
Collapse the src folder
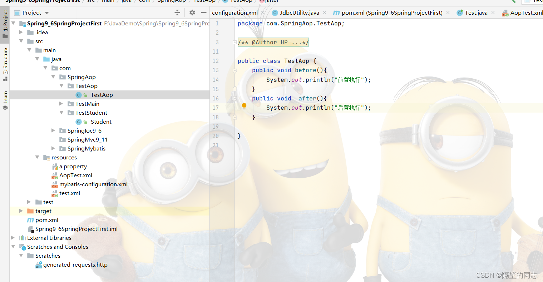(21, 41)
